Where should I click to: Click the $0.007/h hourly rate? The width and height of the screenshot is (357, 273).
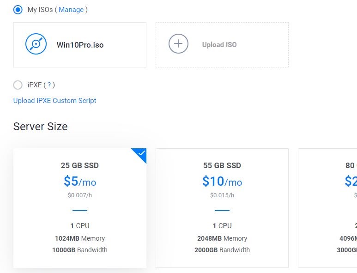pos(80,195)
